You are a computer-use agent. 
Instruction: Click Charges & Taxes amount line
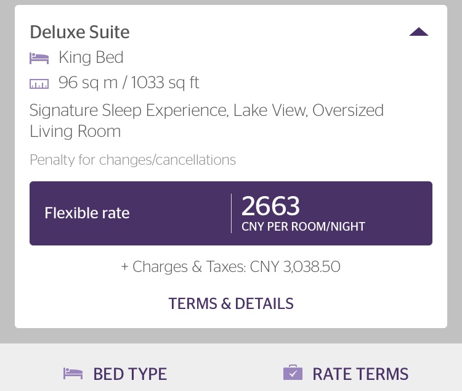[x=231, y=267]
